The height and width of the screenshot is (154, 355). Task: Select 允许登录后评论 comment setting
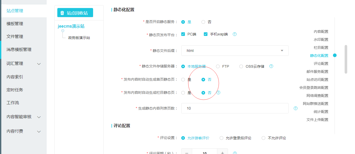[x=221, y=138]
